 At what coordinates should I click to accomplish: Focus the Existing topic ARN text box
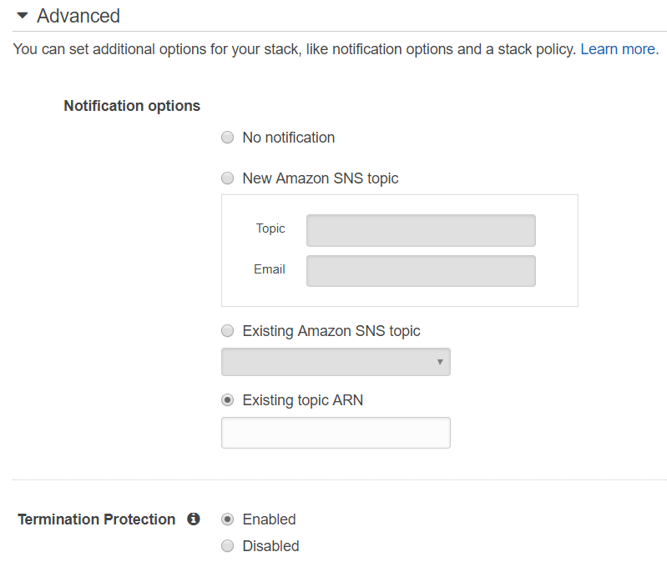point(336,433)
